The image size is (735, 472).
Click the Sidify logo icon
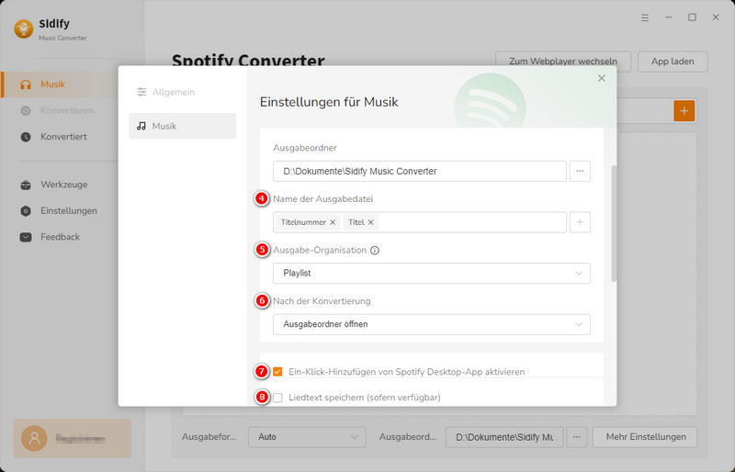click(24, 29)
